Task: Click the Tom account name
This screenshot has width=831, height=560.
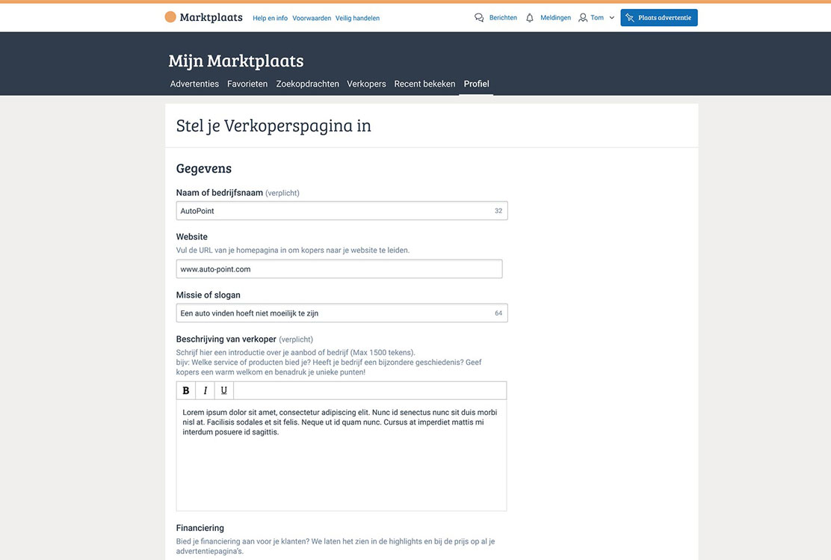Action: click(x=597, y=17)
